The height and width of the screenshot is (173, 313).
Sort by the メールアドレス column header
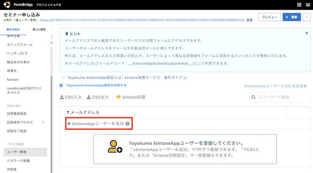pos(83,112)
